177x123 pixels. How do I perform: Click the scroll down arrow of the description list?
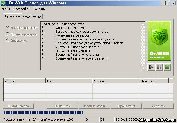(x=143, y=68)
